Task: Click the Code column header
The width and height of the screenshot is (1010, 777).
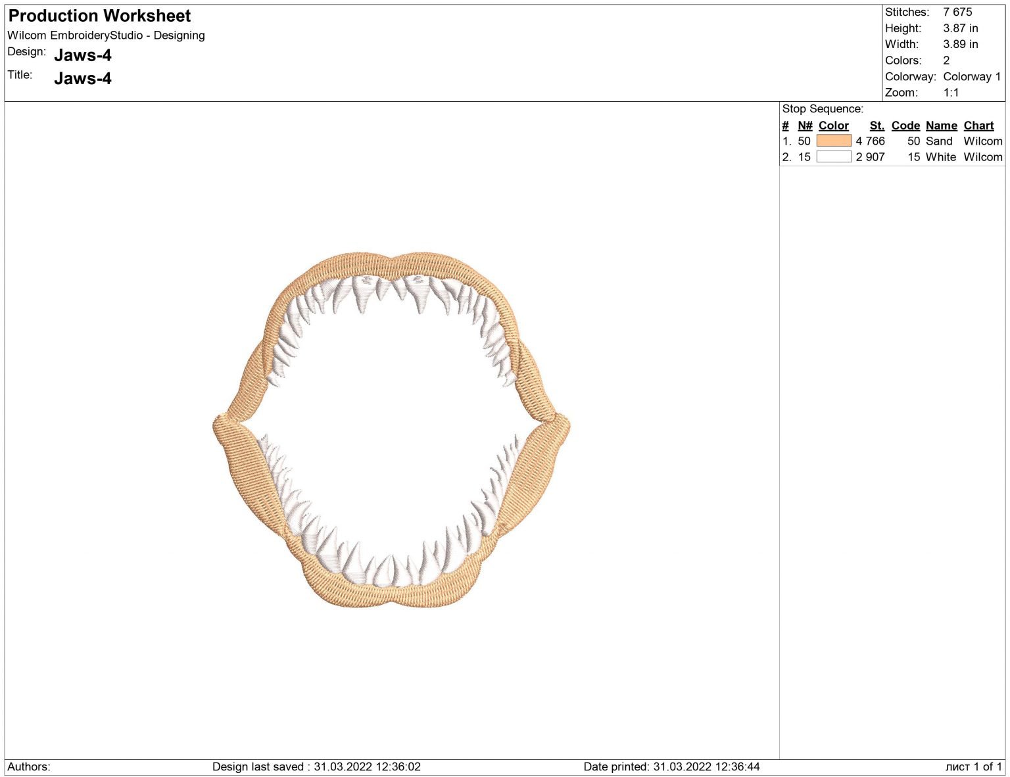Action: coord(905,126)
